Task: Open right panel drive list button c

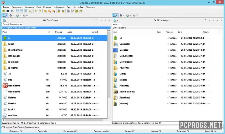Action: [116, 20]
